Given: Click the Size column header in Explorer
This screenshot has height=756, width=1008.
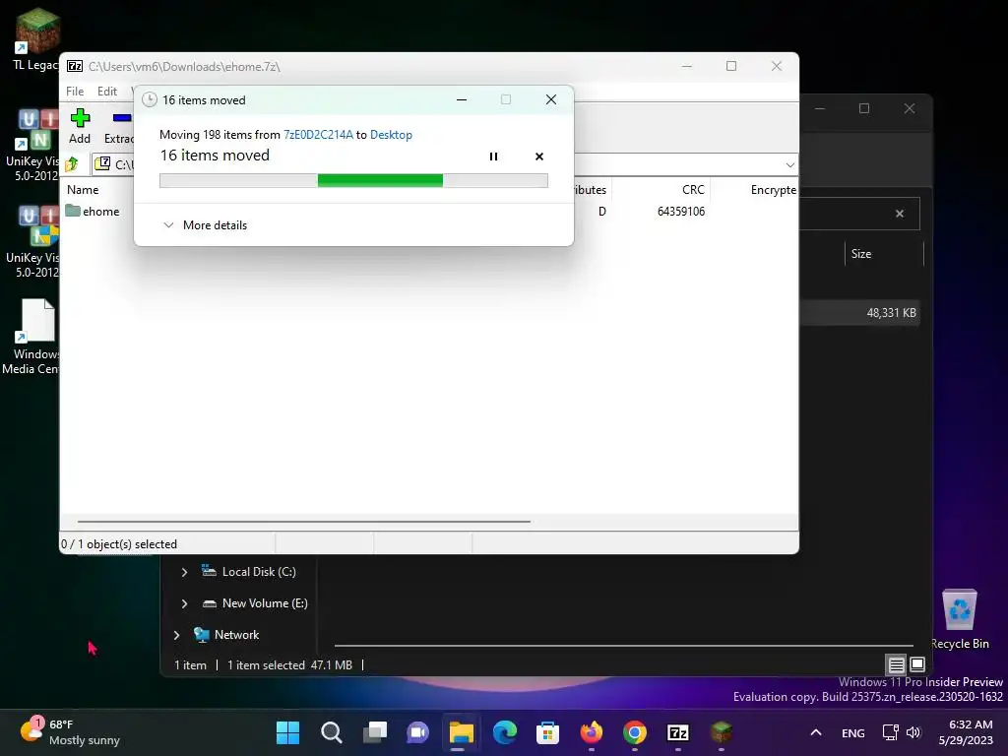Looking at the screenshot, I should point(860,254).
